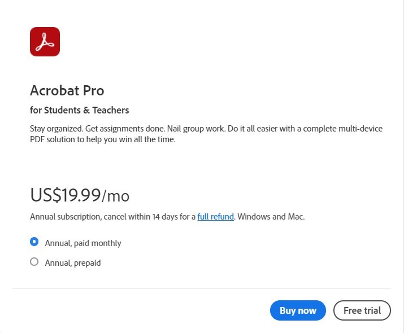Viewport: 404px width, 333px height.
Task: Start the Free trial
Action: pyautogui.click(x=362, y=310)
